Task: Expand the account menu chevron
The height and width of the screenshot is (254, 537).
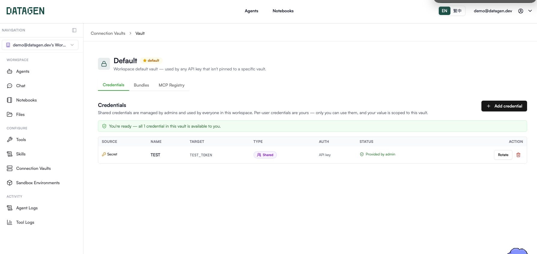Action: pyautogui.click(x=530, y=11)
